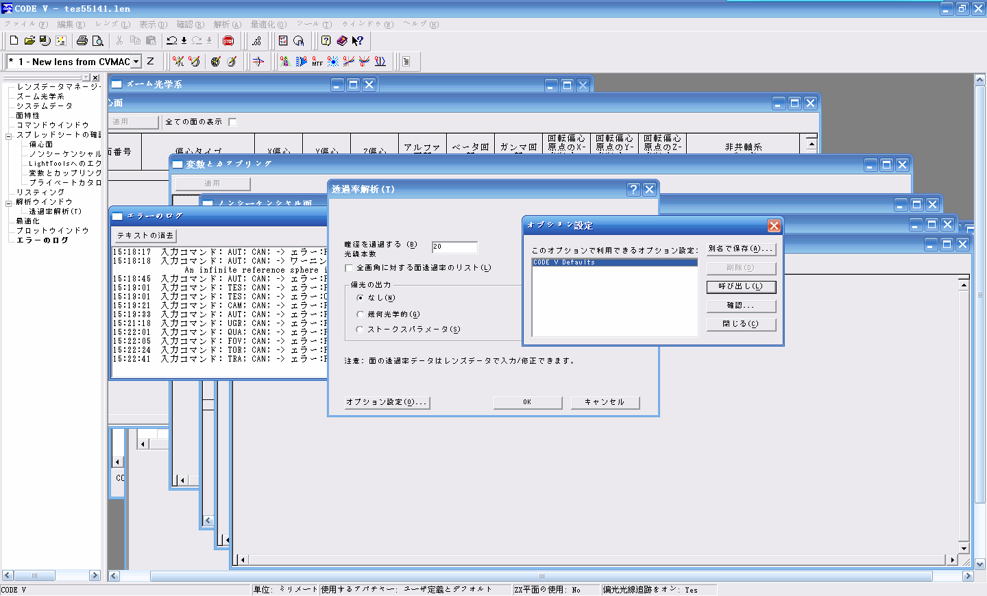Click the first quick-check pencil icon
This screenshot has width=987, height=596.
pyautogui.click(x=178, y=62)
